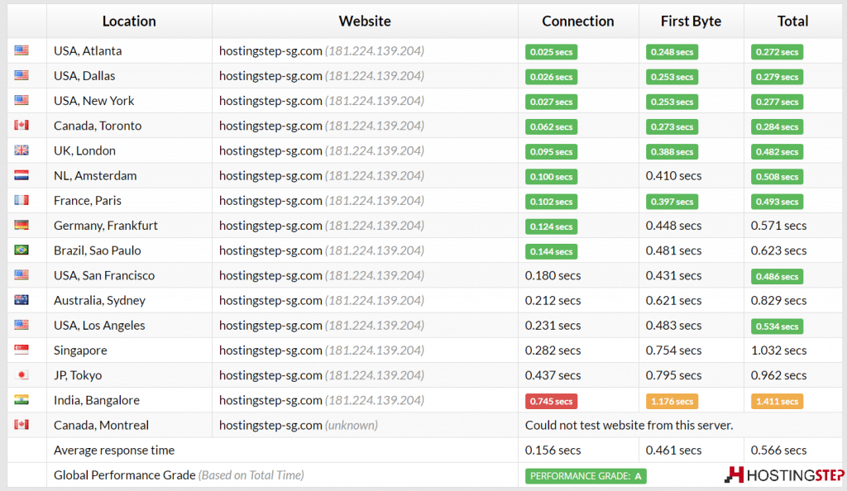Click the green 0.486 secs San Francisco total badge
The height and width of the screenshot is (491, 847).
point(777,277)
